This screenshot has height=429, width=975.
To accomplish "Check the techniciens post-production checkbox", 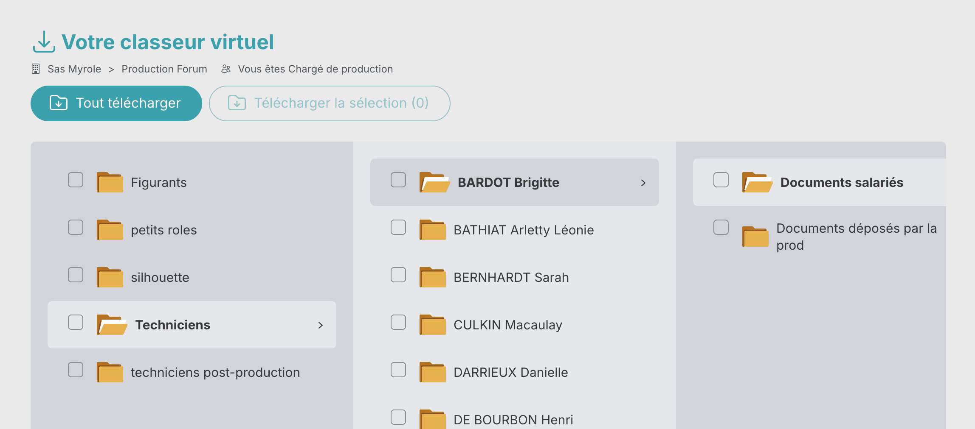I will pyautogui.click(x=76, y=370).
